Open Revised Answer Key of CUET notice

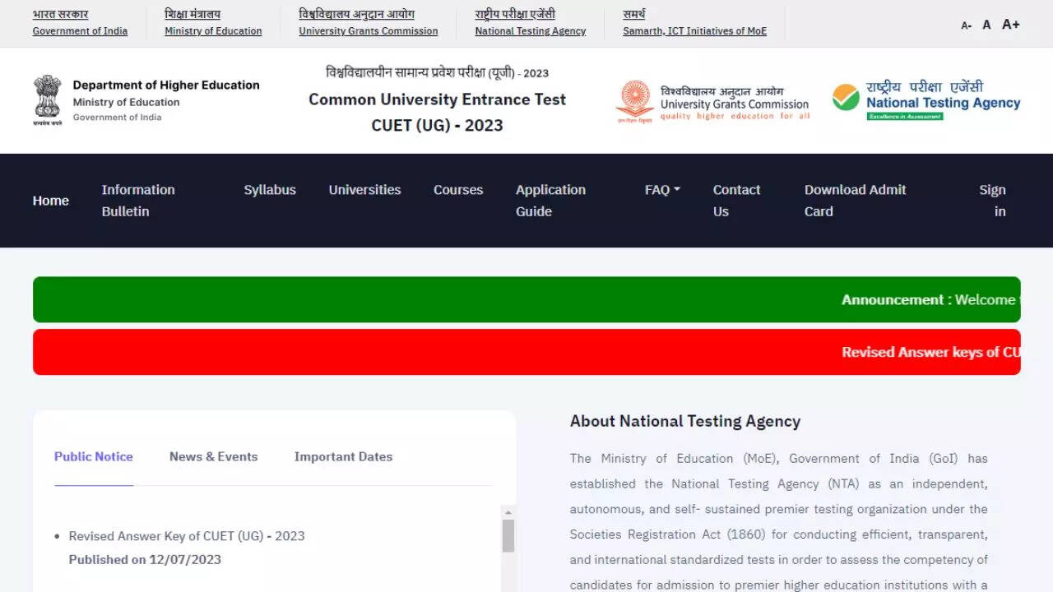tap(187, 536)
